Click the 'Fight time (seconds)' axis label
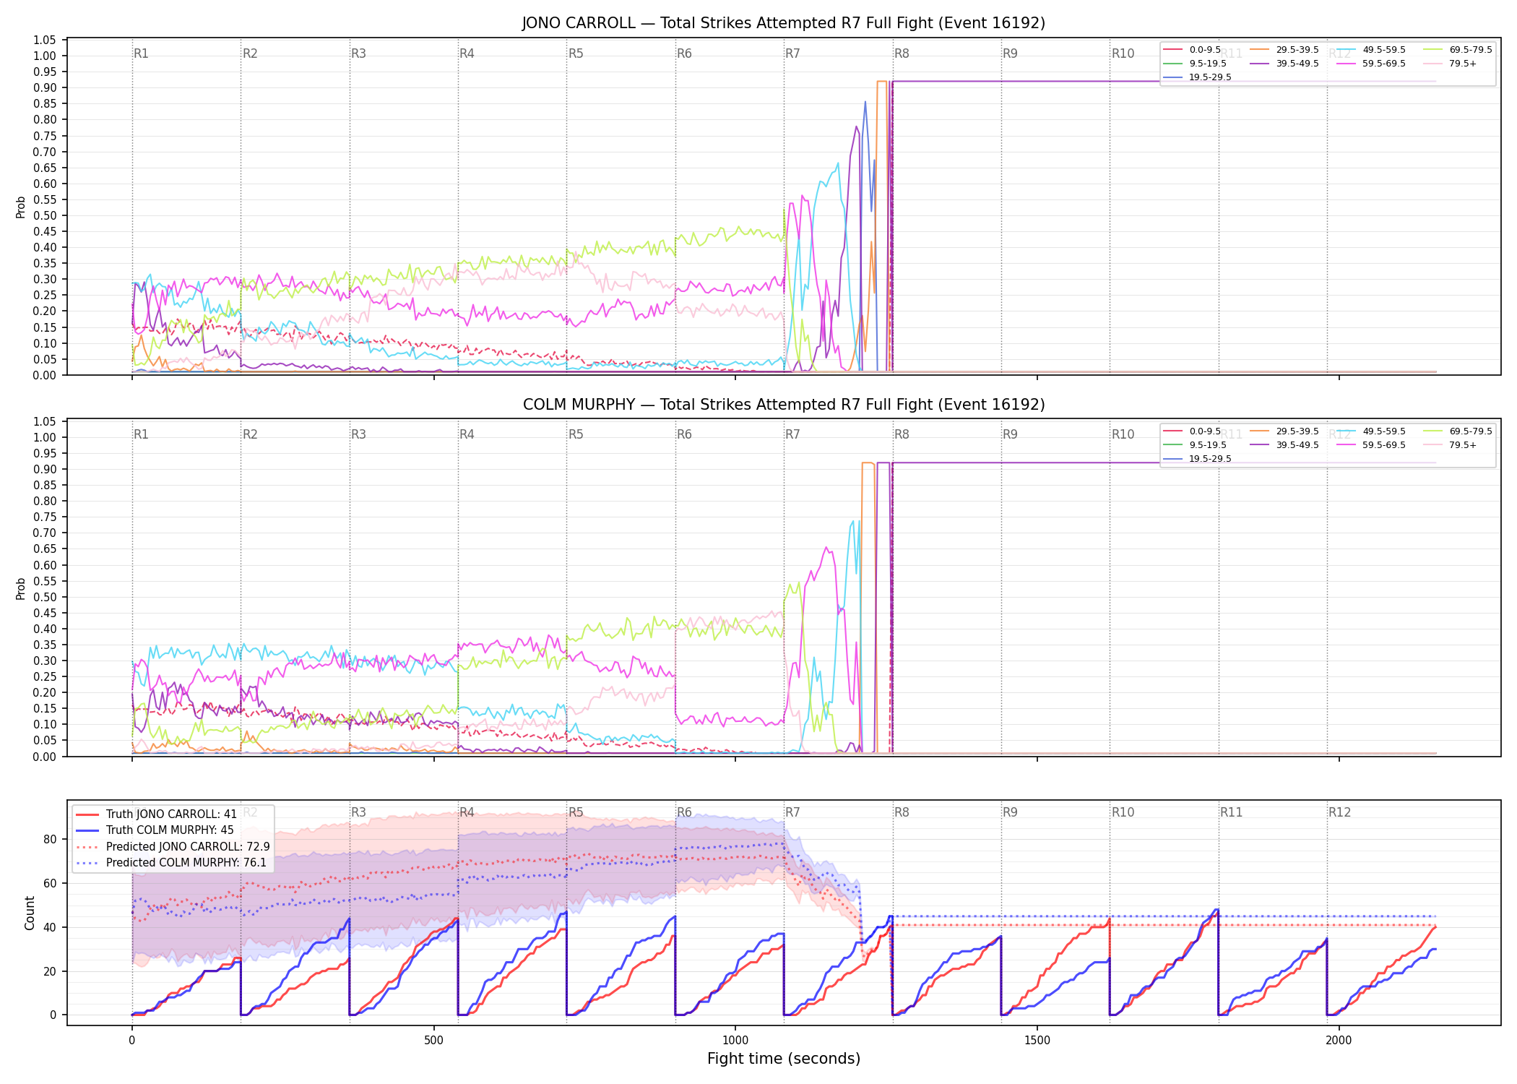The image size is (1517, 1084). click(784, 1059)
